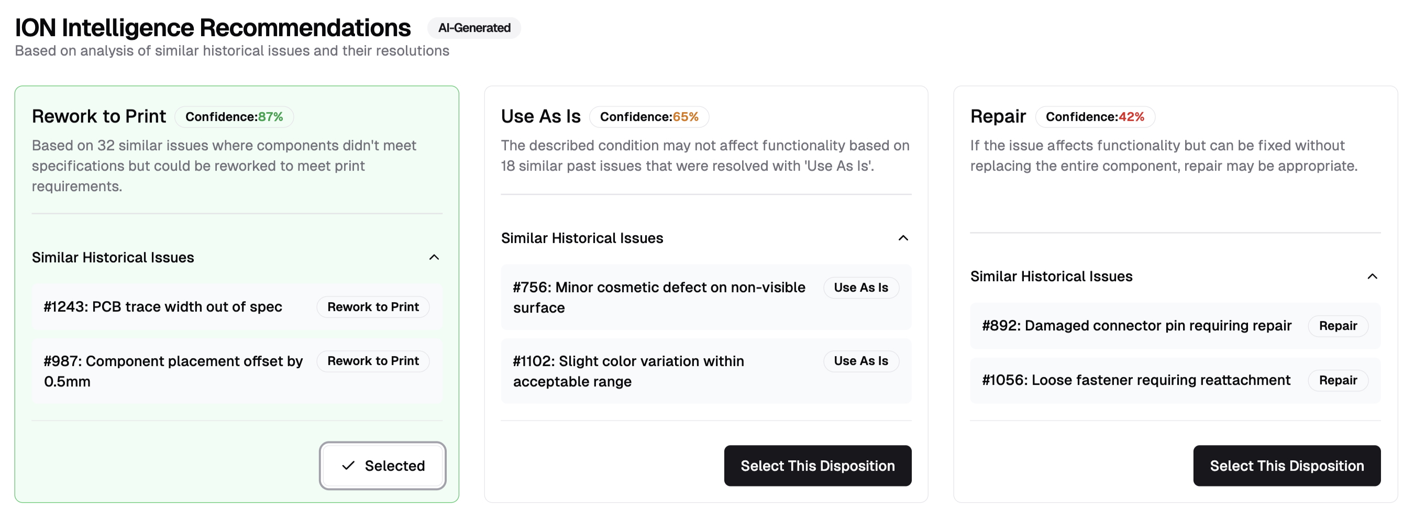The height and width of the screenshot is (520, 1414).
Task: Click the AI-Generated badge
Action: click(474, 28)
